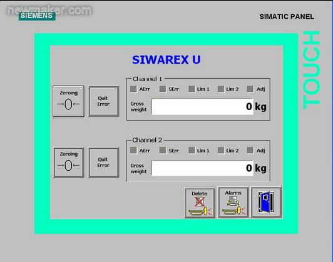Click the Adj indicator in Channel 2
The width and height of the screenshot is (333, 262).
pos(250,151)
